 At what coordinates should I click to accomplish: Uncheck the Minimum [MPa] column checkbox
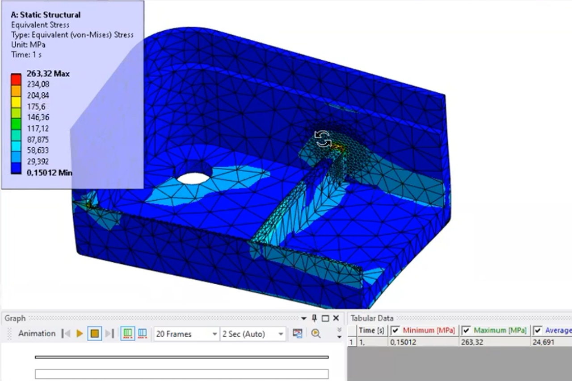395,331
